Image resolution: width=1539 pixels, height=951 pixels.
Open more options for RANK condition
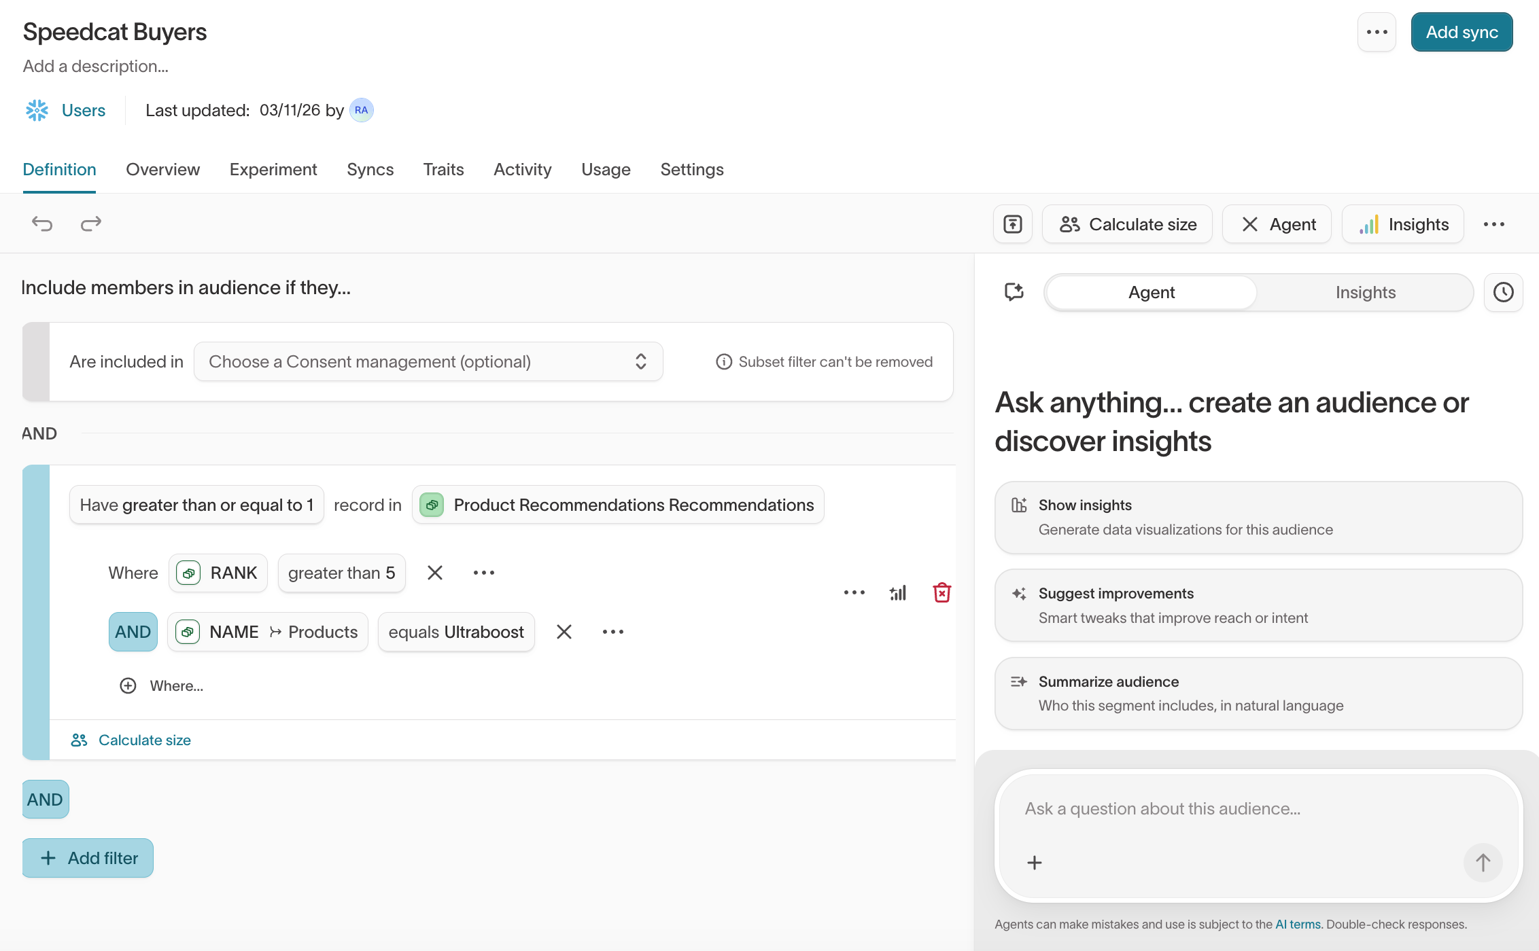[x=484, y=573]
